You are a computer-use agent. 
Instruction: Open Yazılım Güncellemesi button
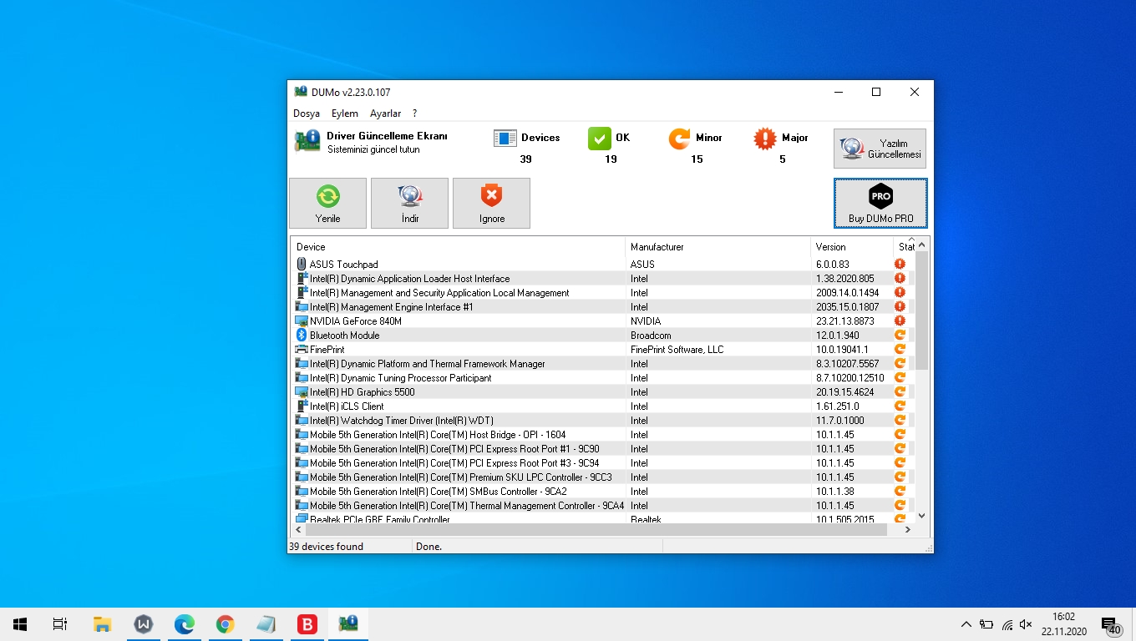coord(880,149)
